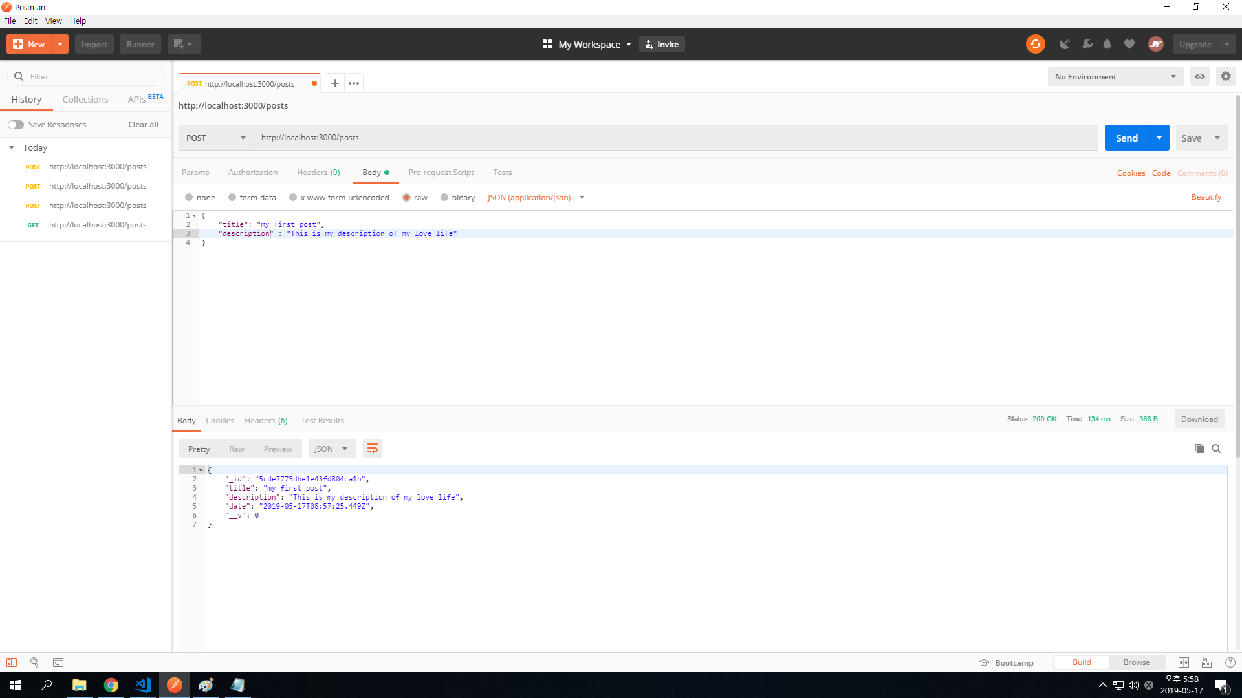Click the request URL input field
This screenshot has height=698, width=1242.
coord(675,138)
